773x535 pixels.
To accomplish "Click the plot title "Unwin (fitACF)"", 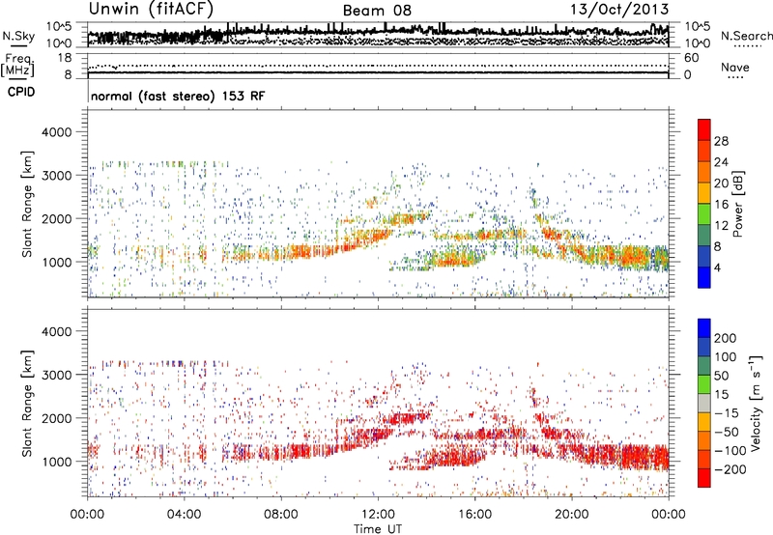I will point(151,9).
